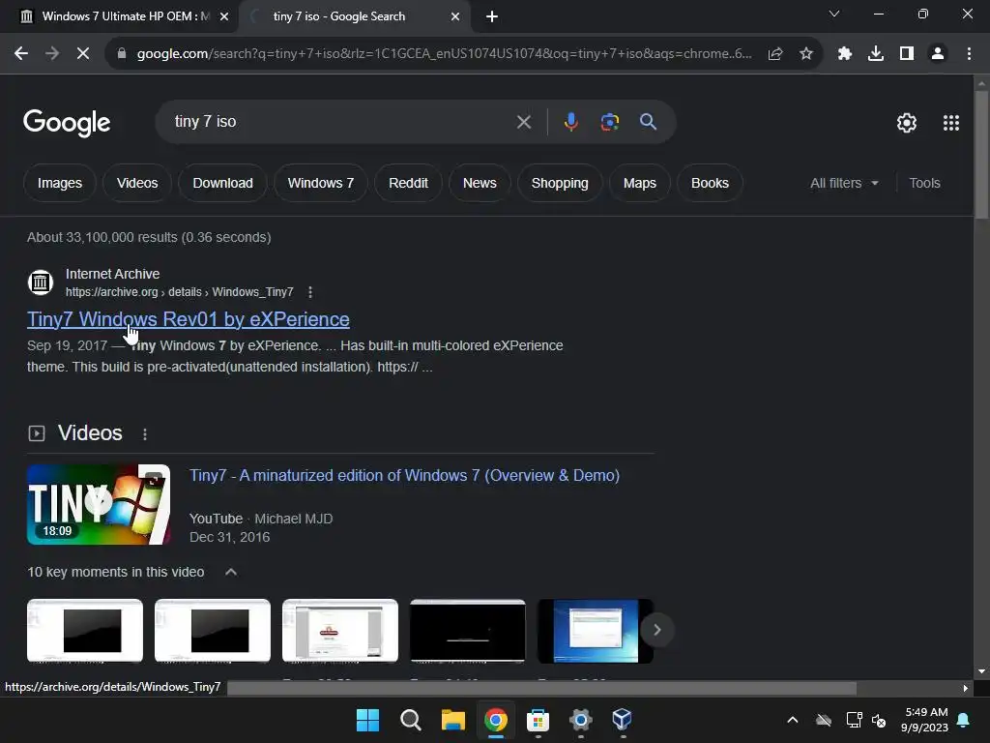Close the Windows 7 Ultimate HP OEM tab

coord(224,17)
